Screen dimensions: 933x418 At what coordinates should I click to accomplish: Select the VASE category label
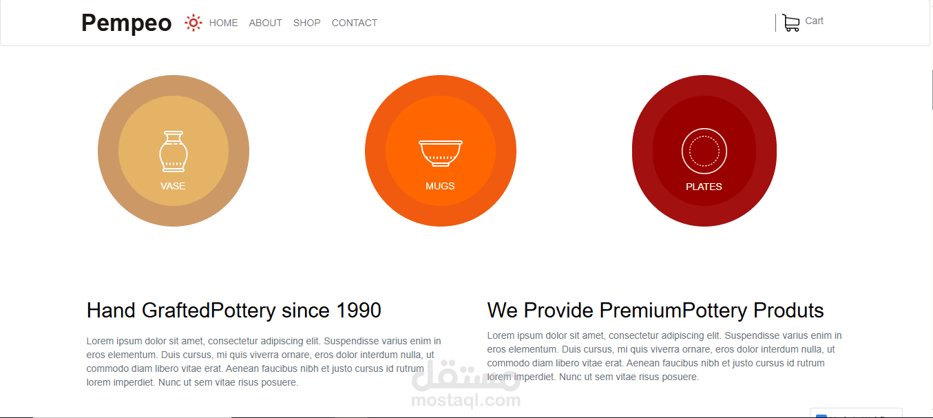[x=173, y=186]
